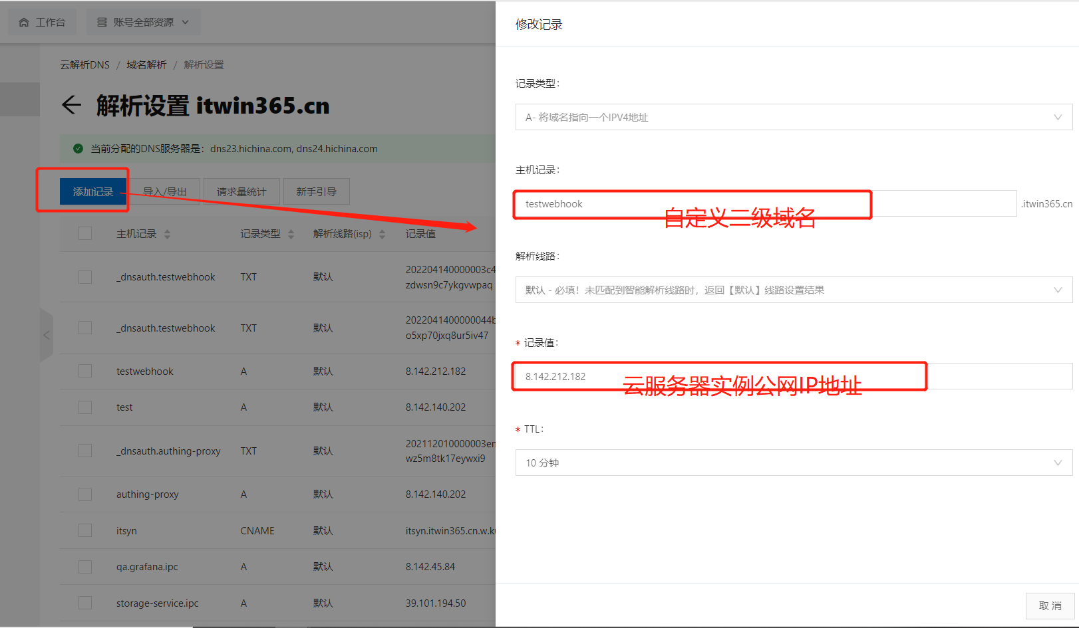Check the itsyn CNAME record row
The width and height of the screenshot is (1079, 628).
point(85,530)
